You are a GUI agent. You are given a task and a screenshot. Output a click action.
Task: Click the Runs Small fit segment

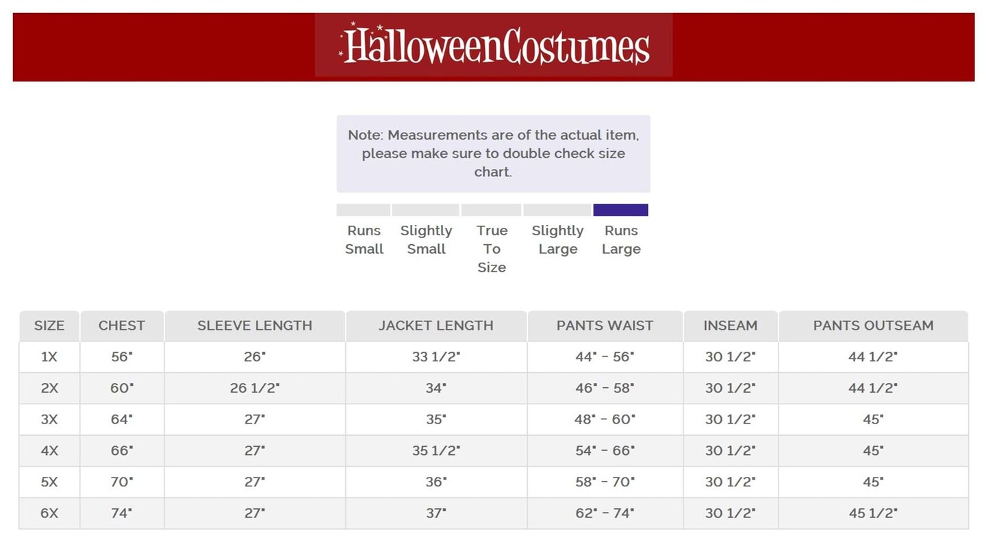(364, 210)
